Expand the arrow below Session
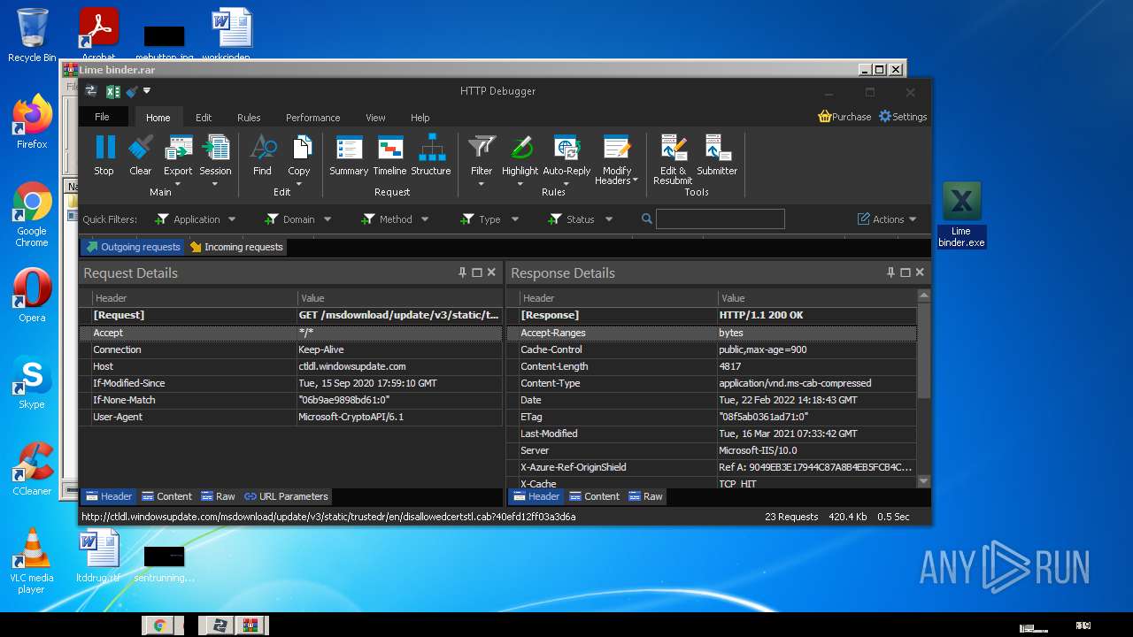Screen dimensions: 1133x637 coord(215,184)
